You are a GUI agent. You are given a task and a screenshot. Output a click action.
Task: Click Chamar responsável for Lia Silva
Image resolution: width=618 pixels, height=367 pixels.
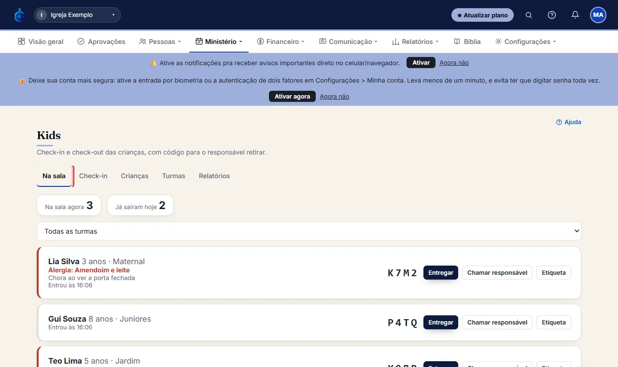tap(497, 273)
